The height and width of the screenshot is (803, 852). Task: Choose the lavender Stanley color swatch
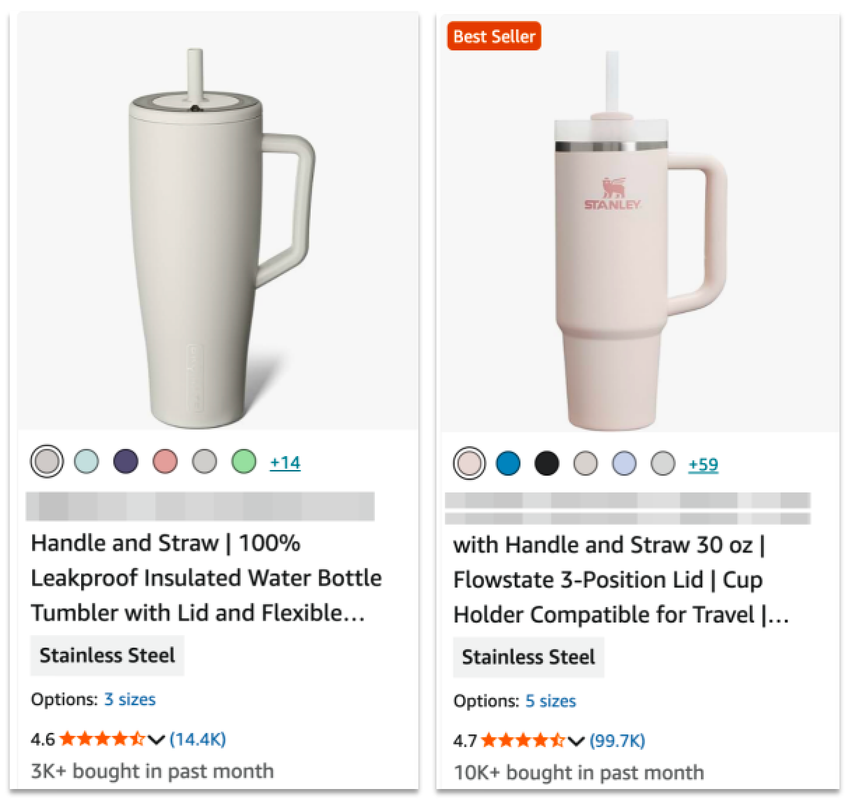(x=625, y=464)
